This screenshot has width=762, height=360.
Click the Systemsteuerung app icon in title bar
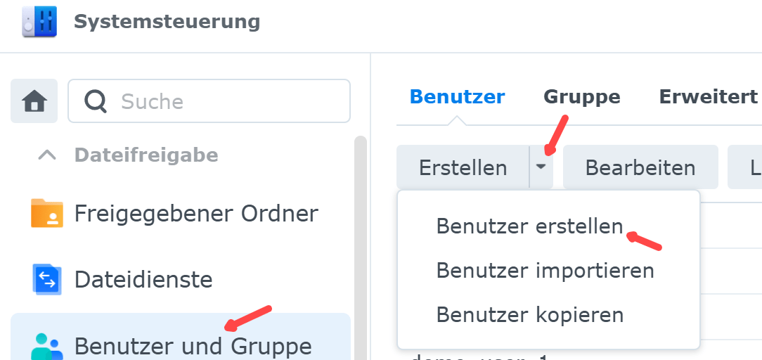[39, 21]
